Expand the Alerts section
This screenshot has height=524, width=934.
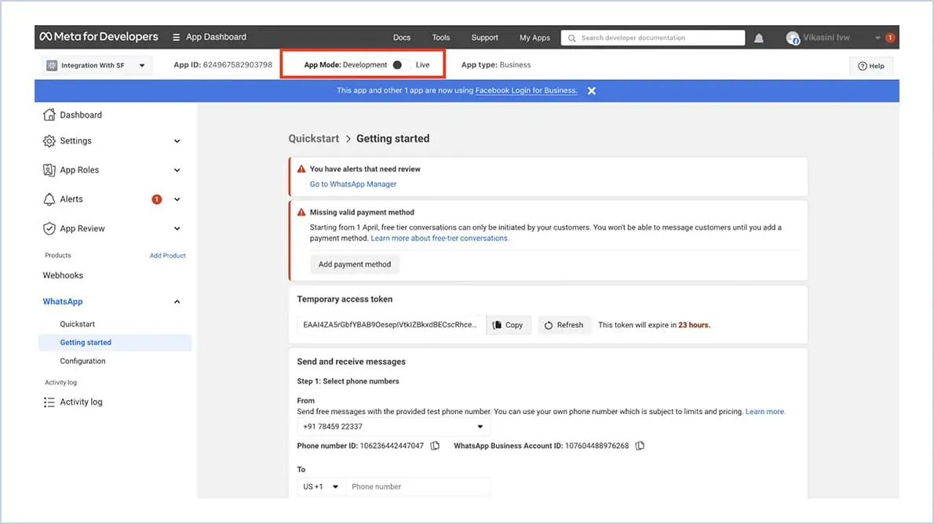point(177,199)
